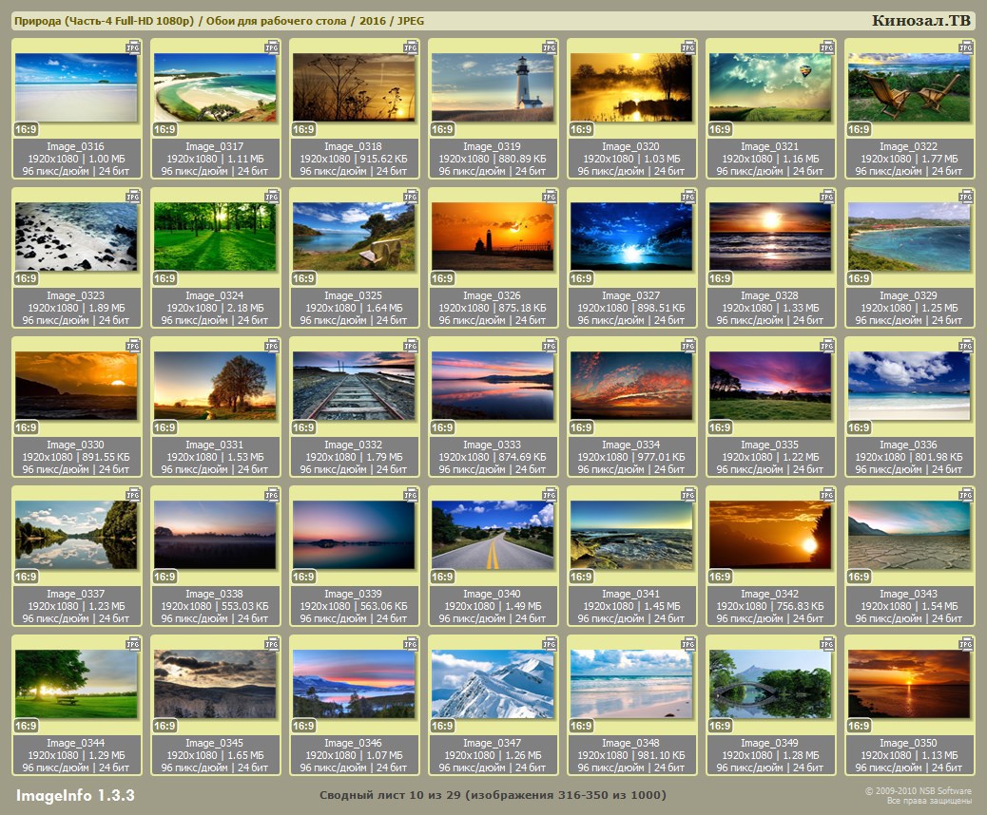The image size is (987, 815).
Task: Click the 16:9 badge on Image_0347 card
Action: (442, 726)
